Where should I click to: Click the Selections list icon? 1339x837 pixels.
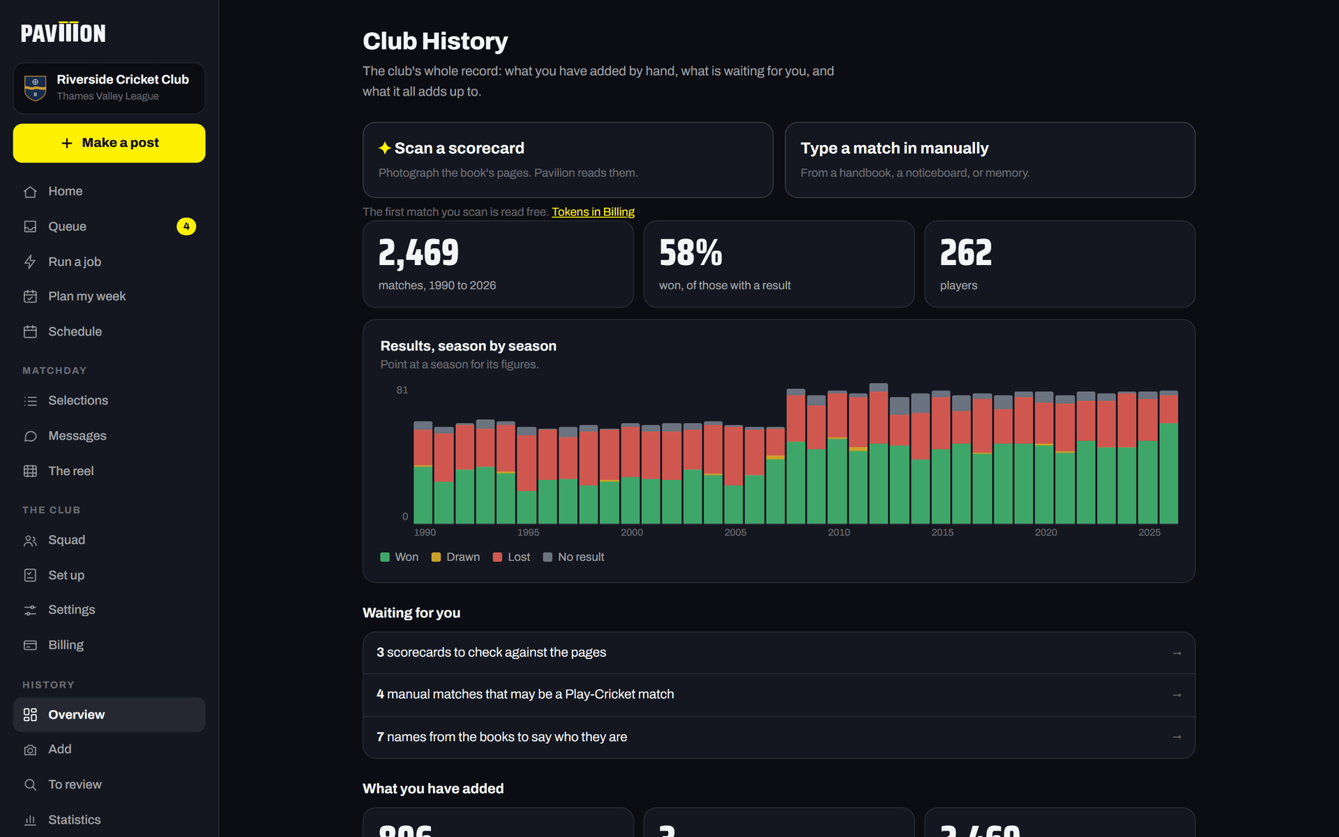(30, 401)
